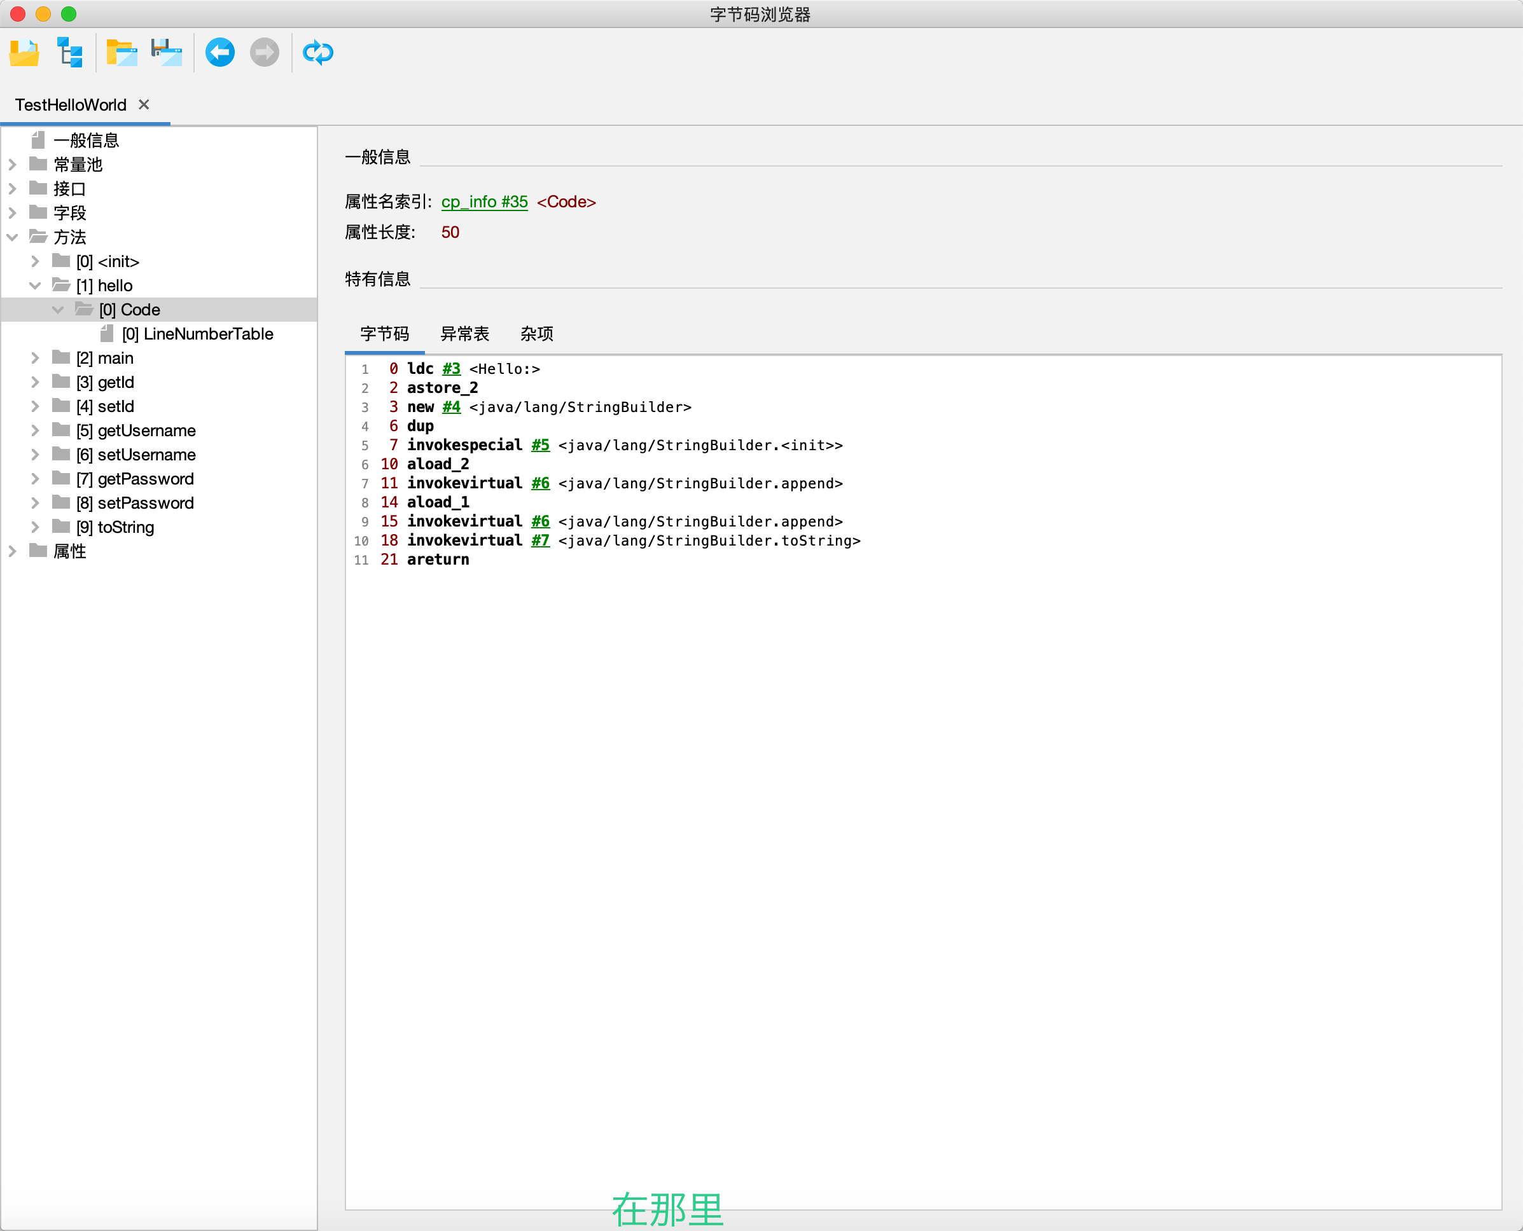Open the workspace folder toolbar icon
The image size is (1523, 1231).
coord(122,53)
